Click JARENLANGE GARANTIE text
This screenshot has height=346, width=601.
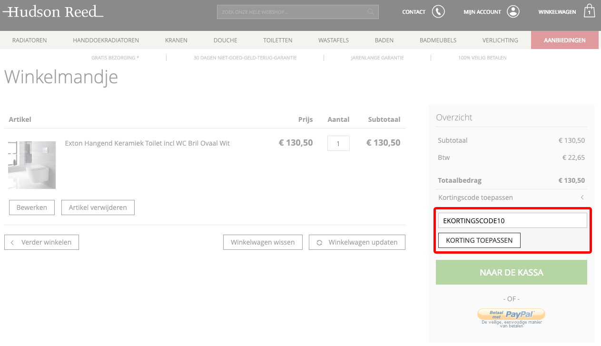[377, 58]
